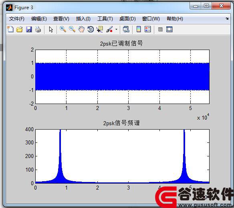This screenshot has height=208, width=234.
Task: Click the New Figure icon
Action: click(10, 29)
